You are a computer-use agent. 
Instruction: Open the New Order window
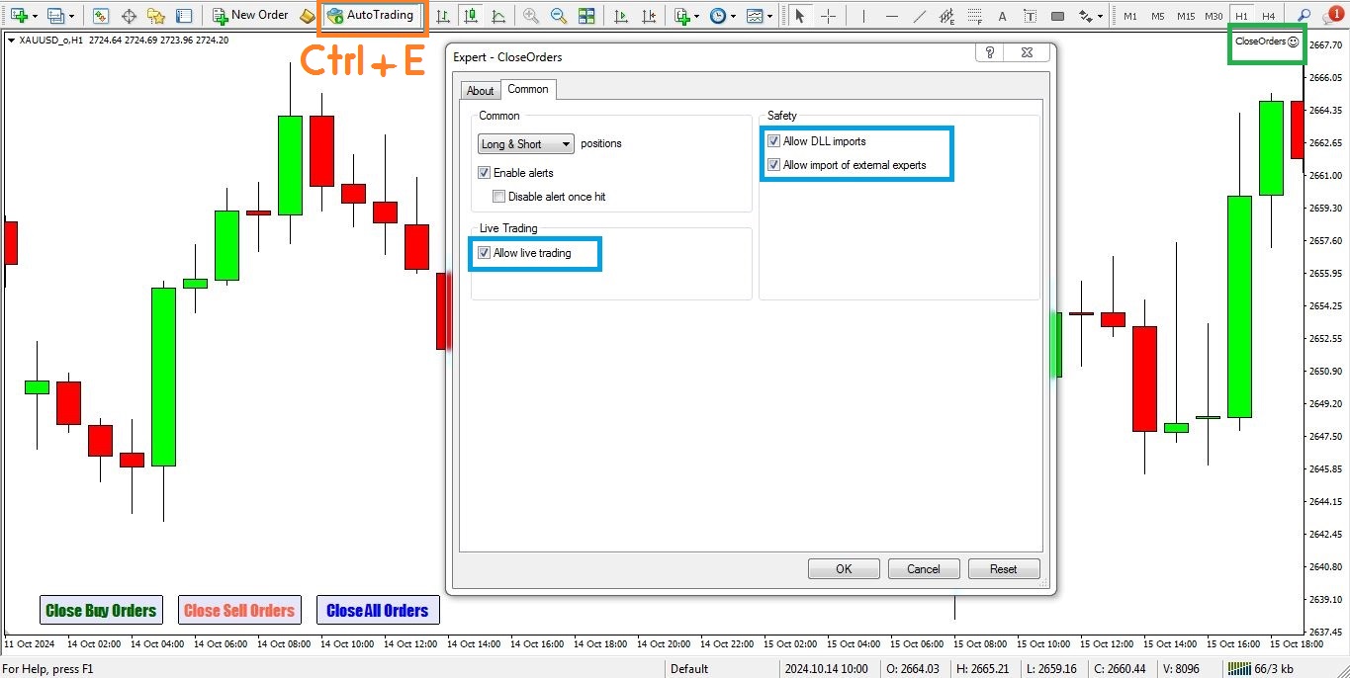coord(250,16)
